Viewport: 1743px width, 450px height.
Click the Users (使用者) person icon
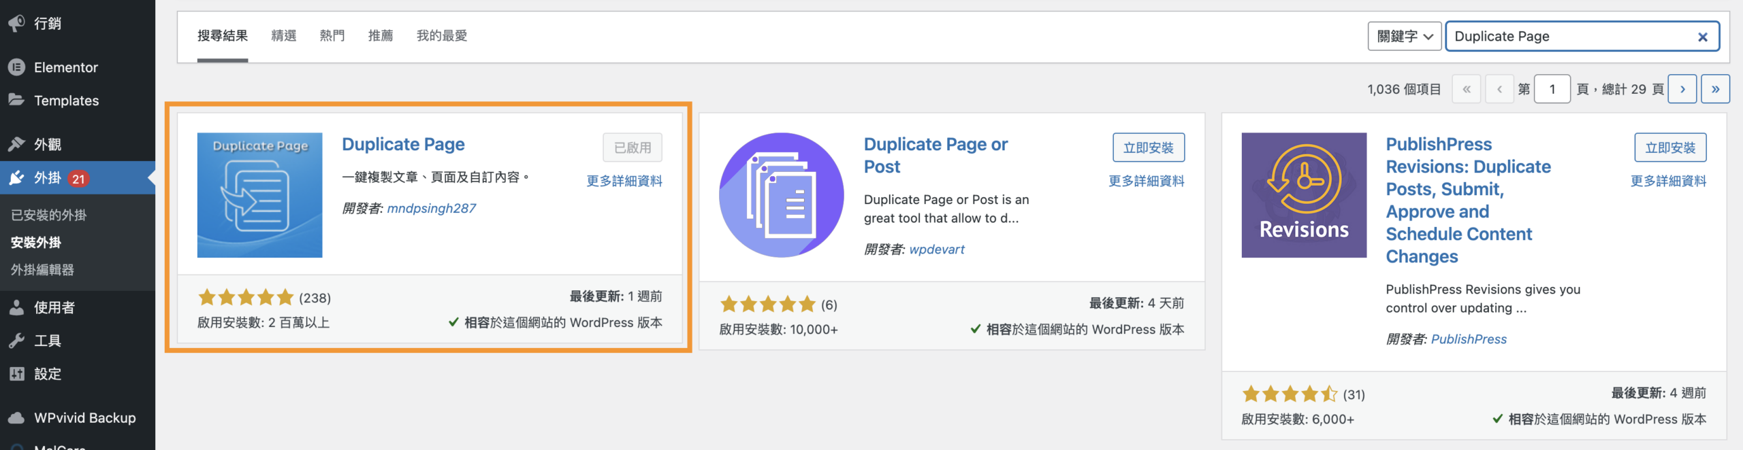pyautogui.click(x=16, y=307)
